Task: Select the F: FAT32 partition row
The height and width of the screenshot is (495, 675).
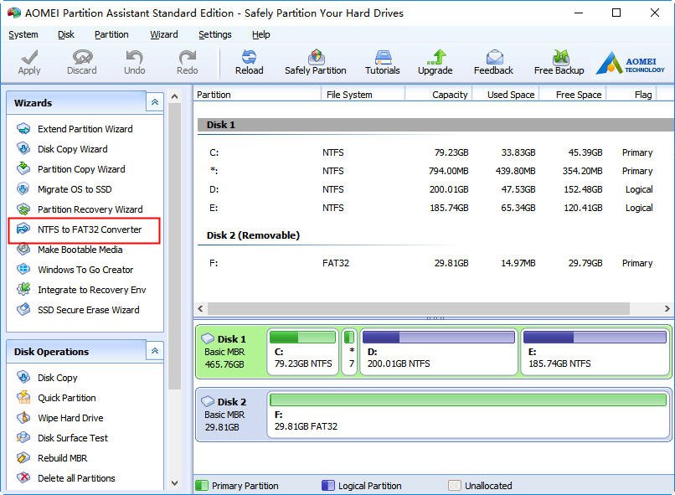Action: [432, 263]
